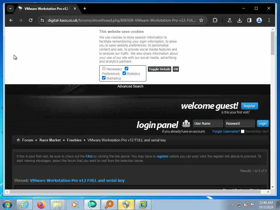Open Advanced Search link
280x210 pixels.
pos(130,86)
